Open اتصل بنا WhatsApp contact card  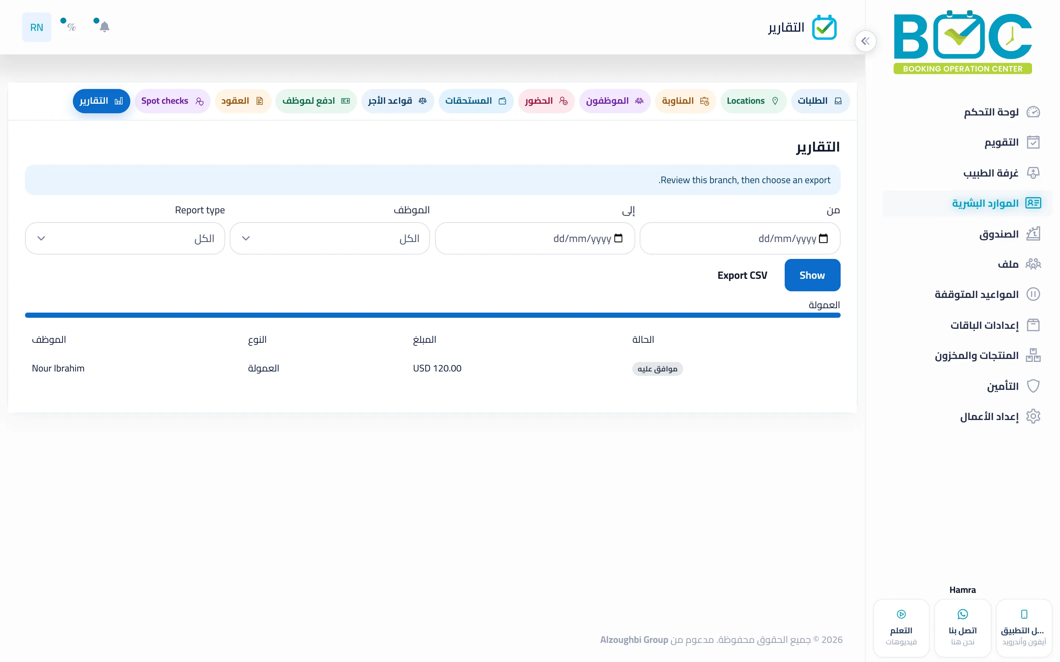pyautogui.click(x=962, y=628)
